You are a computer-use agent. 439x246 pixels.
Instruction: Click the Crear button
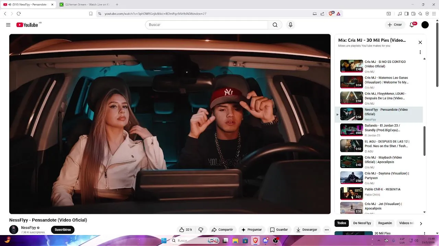395,25
